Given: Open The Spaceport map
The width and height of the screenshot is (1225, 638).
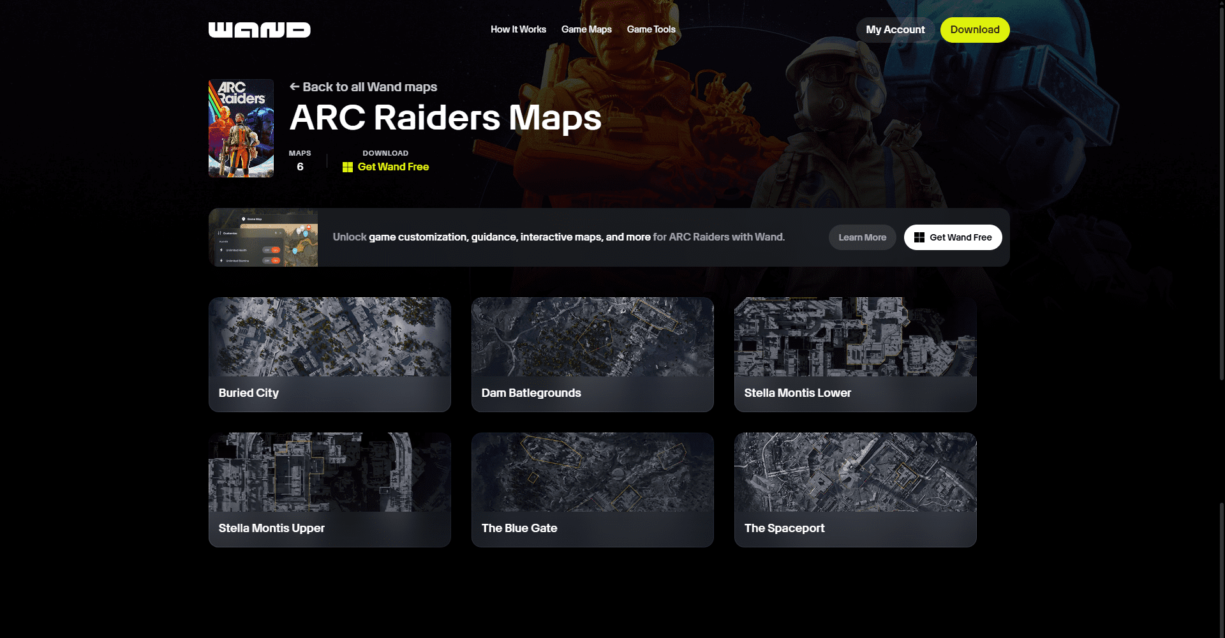Looking at the screenshot, I should click(855, 489).
